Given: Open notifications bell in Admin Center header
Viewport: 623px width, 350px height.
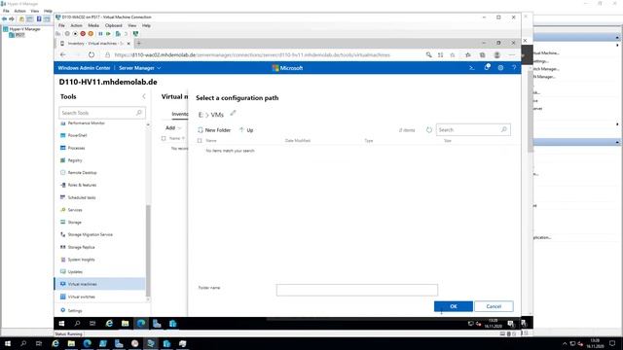Looking at the screenshot, I should click(x=487, y=67).
